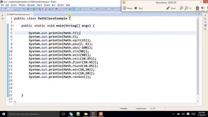The height and width of the screenshot is (117, 208).
Task: Open the Navigate menu
Action: pyautogui.click(x=31, y=5)
